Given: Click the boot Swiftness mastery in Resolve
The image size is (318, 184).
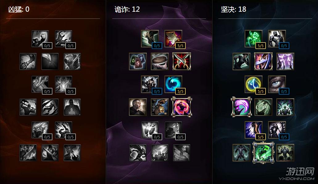Looking at the screenshot, I should pyautogui.click(x=253, y=130).
